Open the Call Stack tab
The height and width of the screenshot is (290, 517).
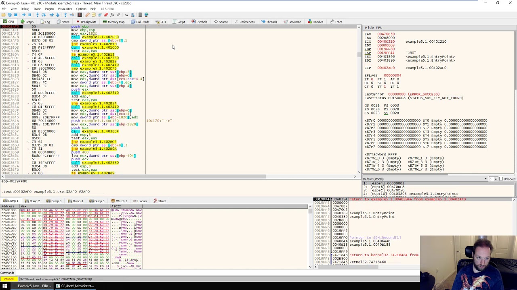pyautogui.click(x=140, y=22)
